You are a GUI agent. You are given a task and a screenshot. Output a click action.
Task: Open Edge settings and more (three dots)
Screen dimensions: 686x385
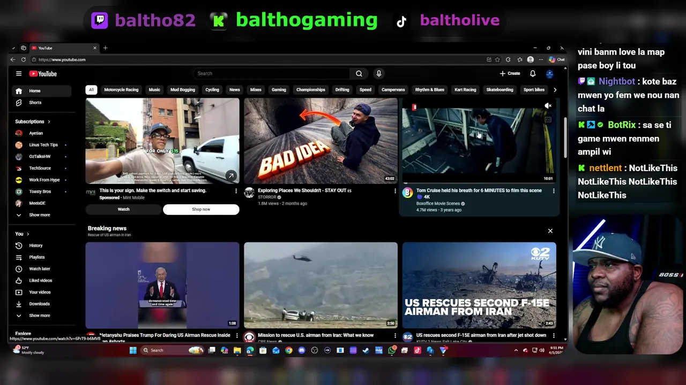541,59
